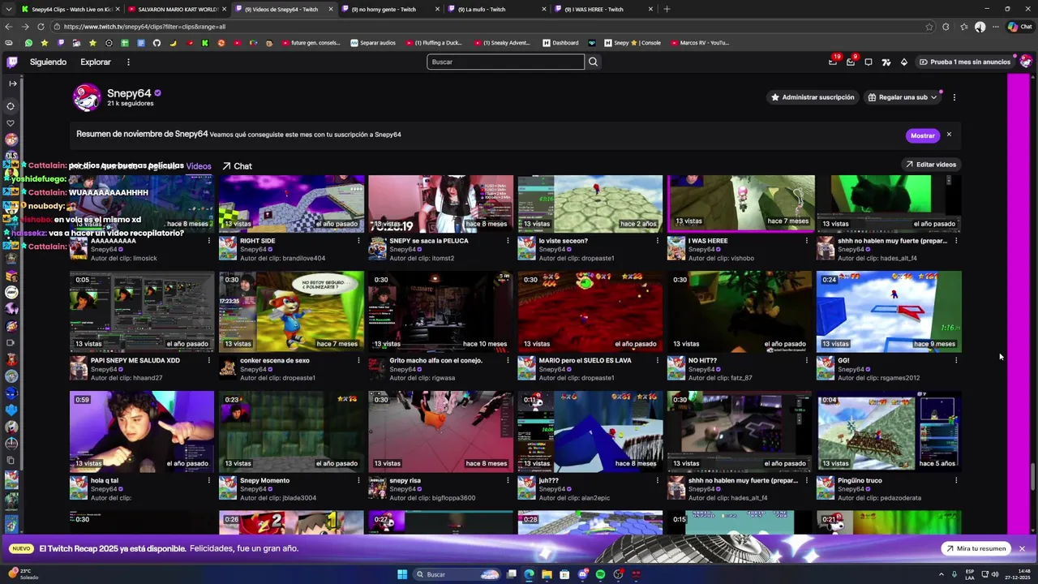Open the GG! clip title
This screenshot has height=584, width=1038.
point(843,360)
